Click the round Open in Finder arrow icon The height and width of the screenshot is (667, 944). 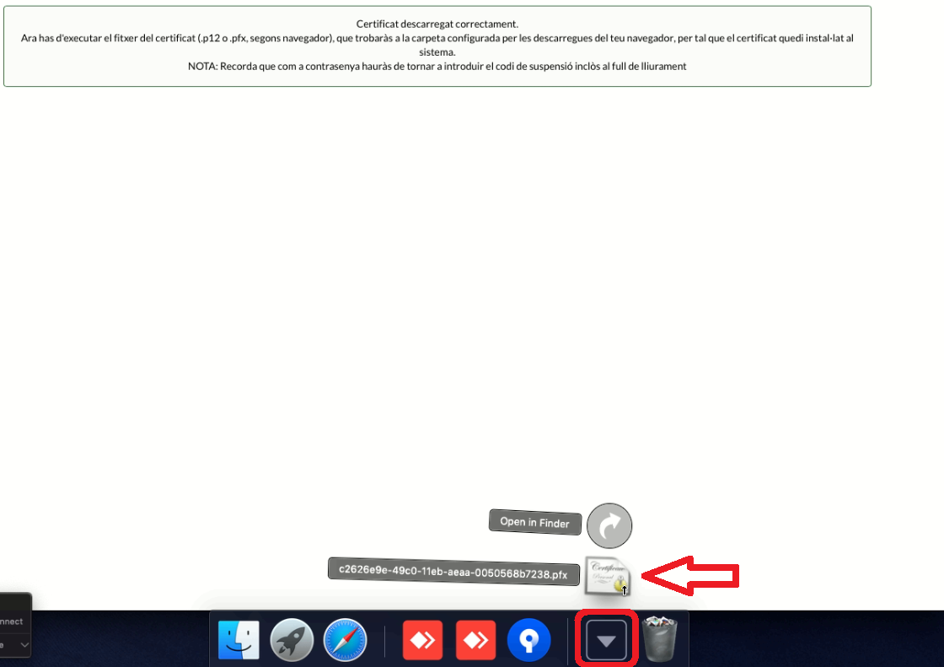pos(609,526)
